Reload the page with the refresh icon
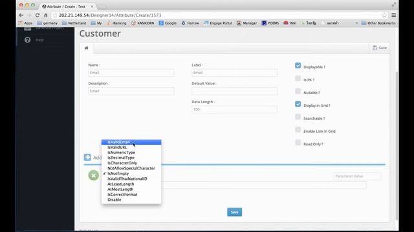The height and width of the screenshot is (232, 414). [38, 15]
